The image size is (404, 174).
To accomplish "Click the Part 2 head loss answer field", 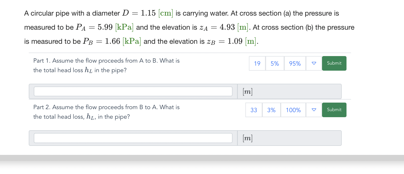I will (133, 138).
